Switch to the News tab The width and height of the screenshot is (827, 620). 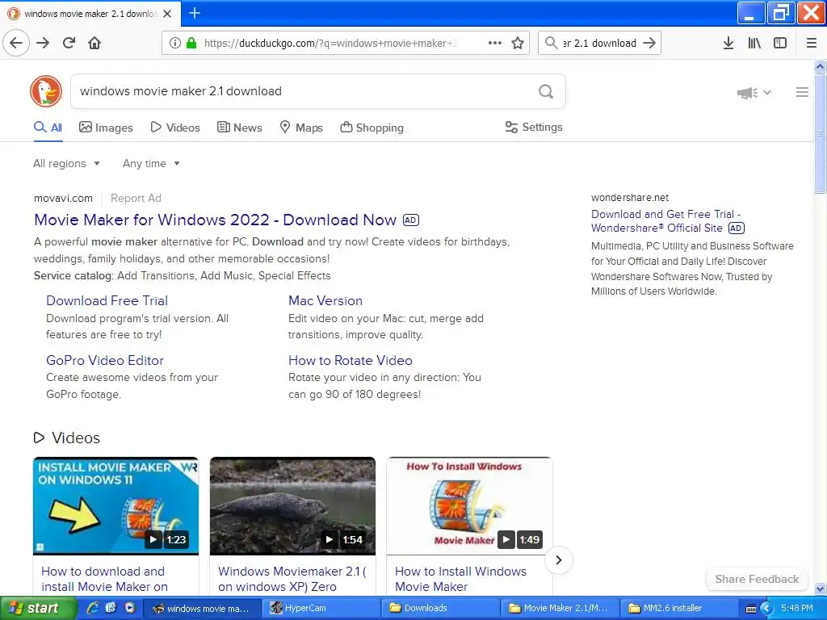pos(239,127)
